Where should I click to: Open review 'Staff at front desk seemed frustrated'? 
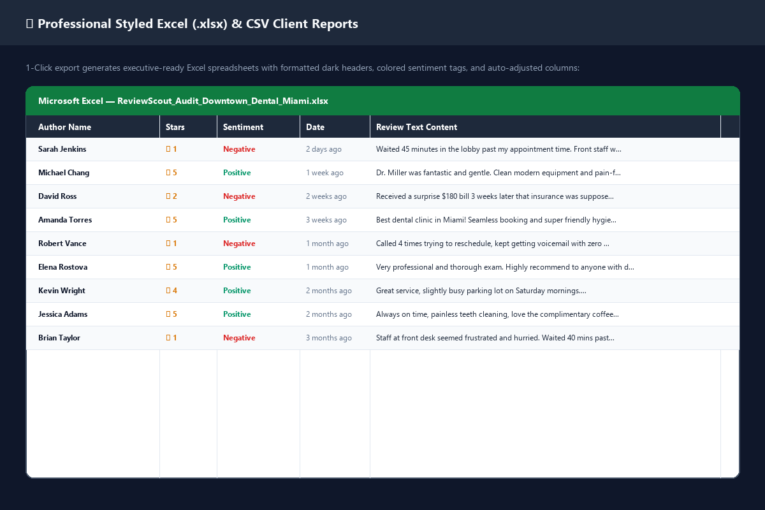[495, 338]
